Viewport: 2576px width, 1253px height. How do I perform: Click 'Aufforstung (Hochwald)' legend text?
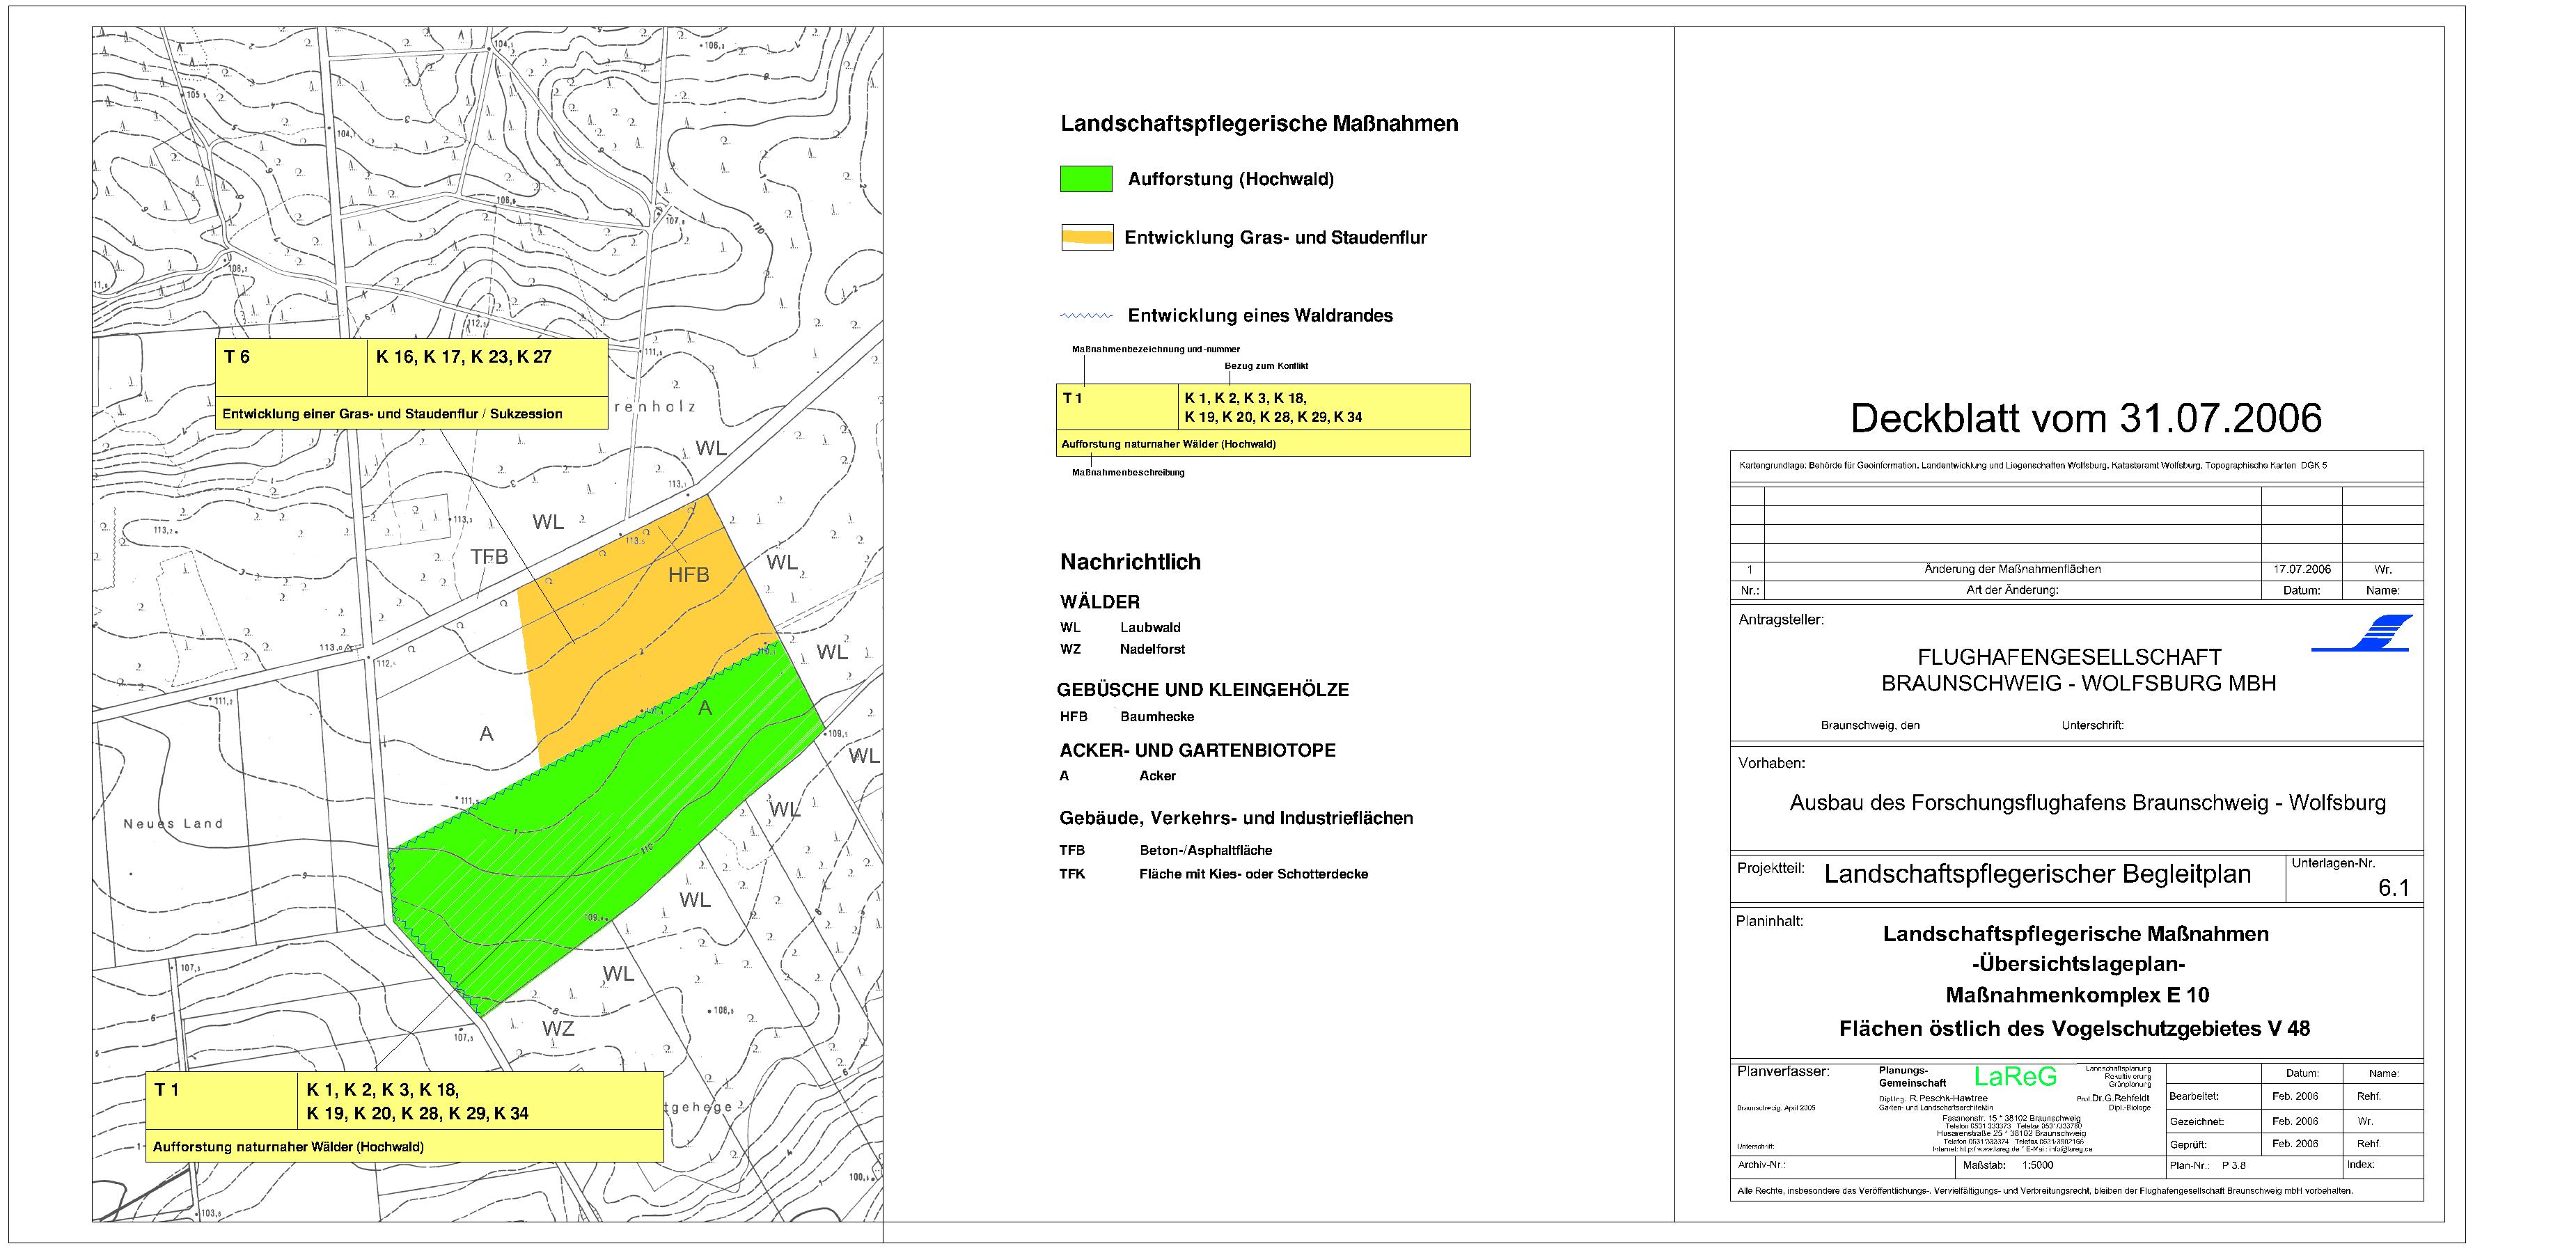(1231, 180)
